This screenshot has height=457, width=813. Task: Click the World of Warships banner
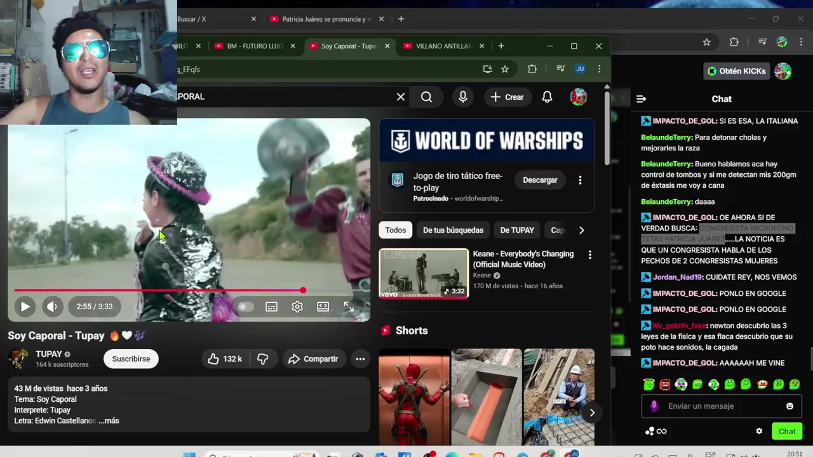487,141
